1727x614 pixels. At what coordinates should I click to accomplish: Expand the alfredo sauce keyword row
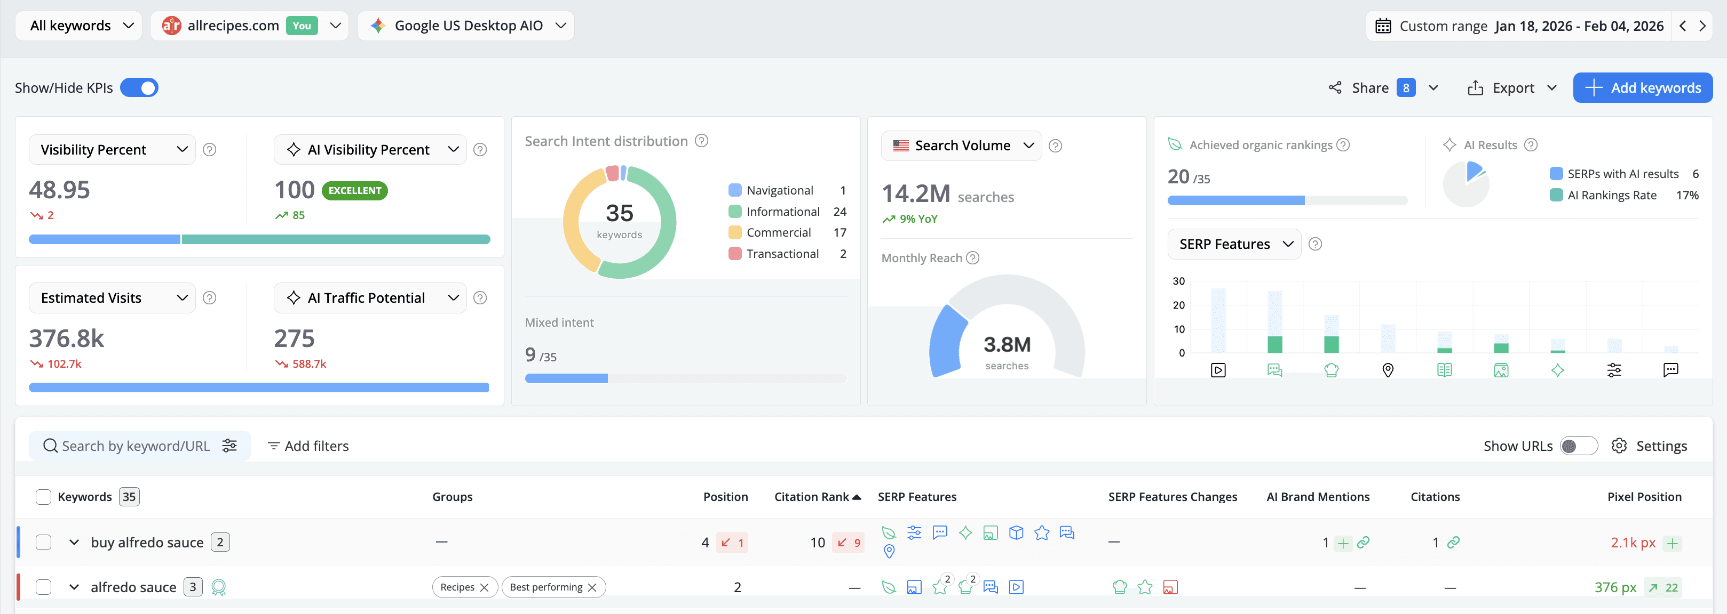tap(74, 586)
